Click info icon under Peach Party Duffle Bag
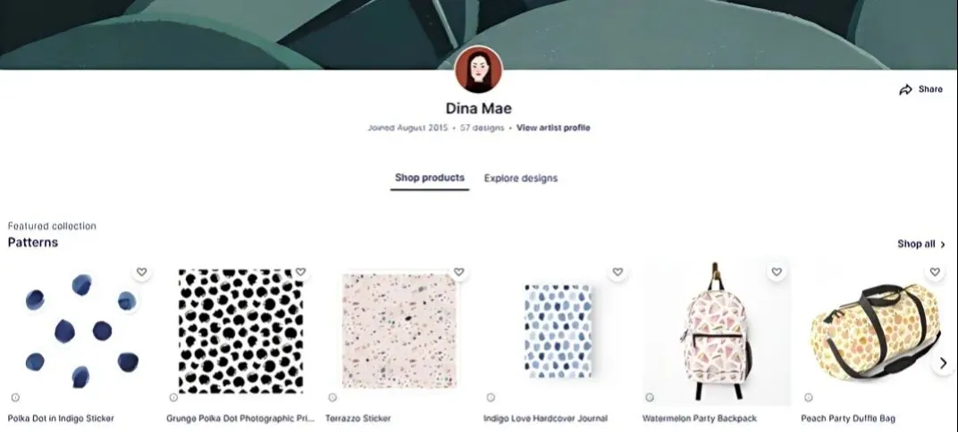The height and width of the screenshot is (432, 958). tap(808, 397)
